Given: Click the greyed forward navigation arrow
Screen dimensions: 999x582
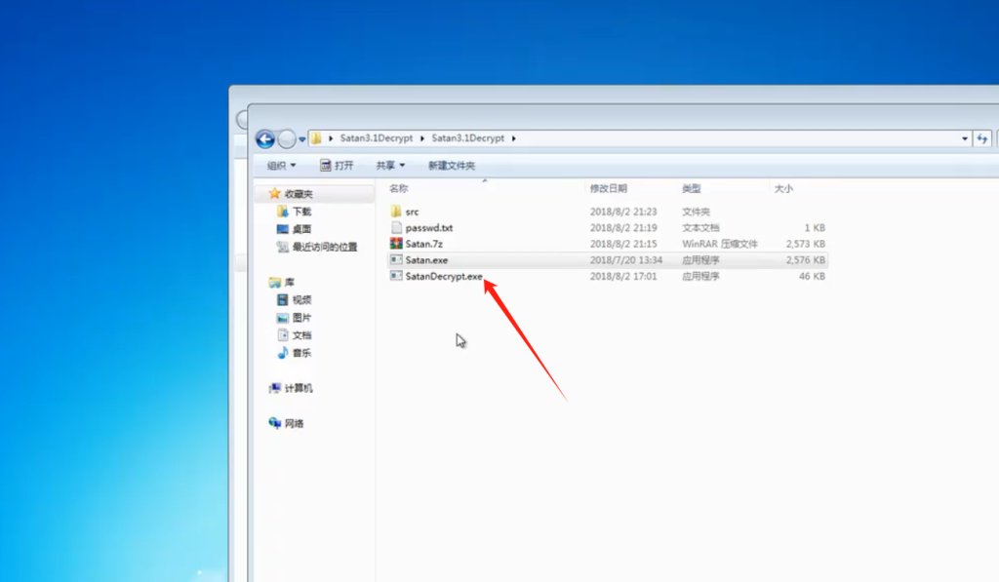Looking at the screenshot, I should point(287,138).
